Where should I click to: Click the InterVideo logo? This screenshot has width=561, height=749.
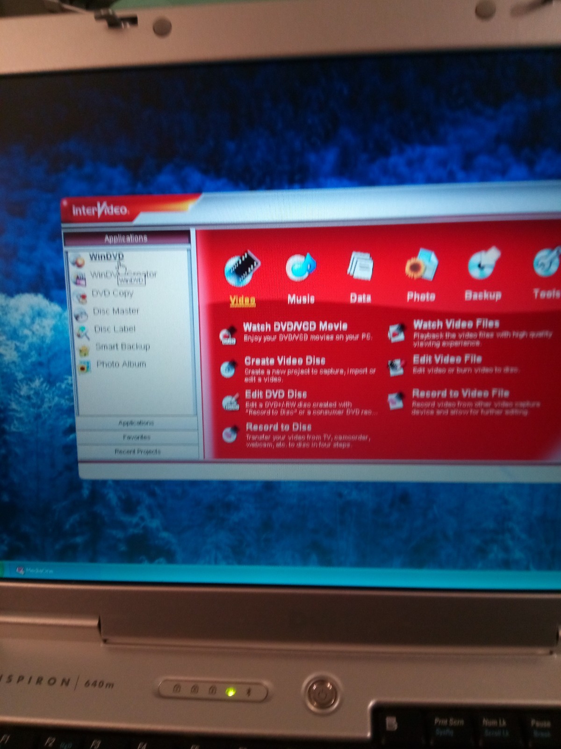pos(100,210)
